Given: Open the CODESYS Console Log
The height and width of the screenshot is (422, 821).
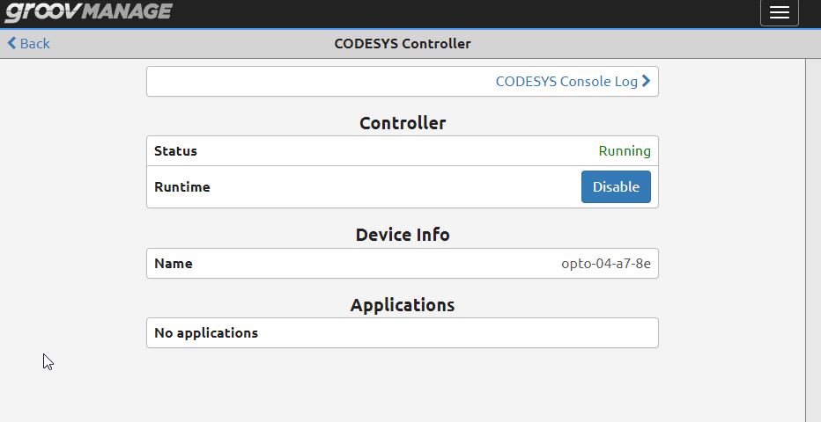Looking at the screenshot, I should click(x=573, y=82).
